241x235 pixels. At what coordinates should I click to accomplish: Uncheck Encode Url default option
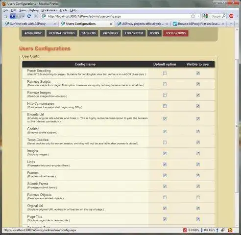[165, 118]
